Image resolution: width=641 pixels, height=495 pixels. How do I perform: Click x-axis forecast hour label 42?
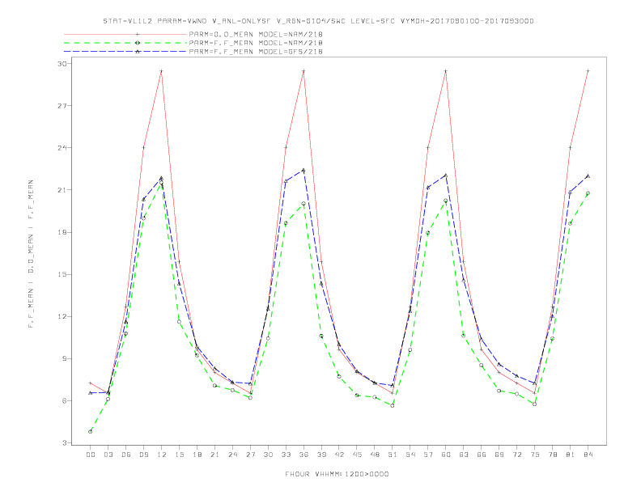pyautogui.click(x=339, y=455)
